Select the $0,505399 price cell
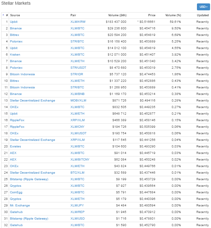 (147, 127)
